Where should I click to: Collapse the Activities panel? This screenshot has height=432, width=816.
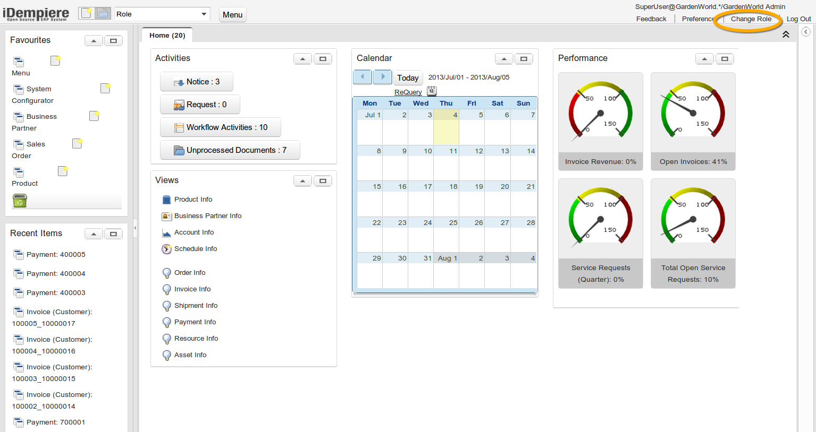[302, 59]
